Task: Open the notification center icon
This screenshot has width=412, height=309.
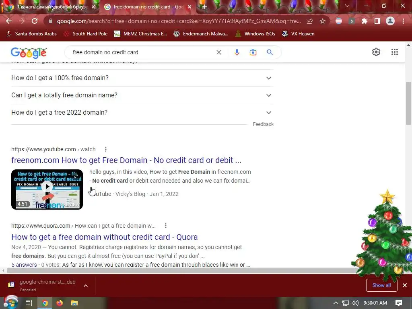Action: pos(399,303)
